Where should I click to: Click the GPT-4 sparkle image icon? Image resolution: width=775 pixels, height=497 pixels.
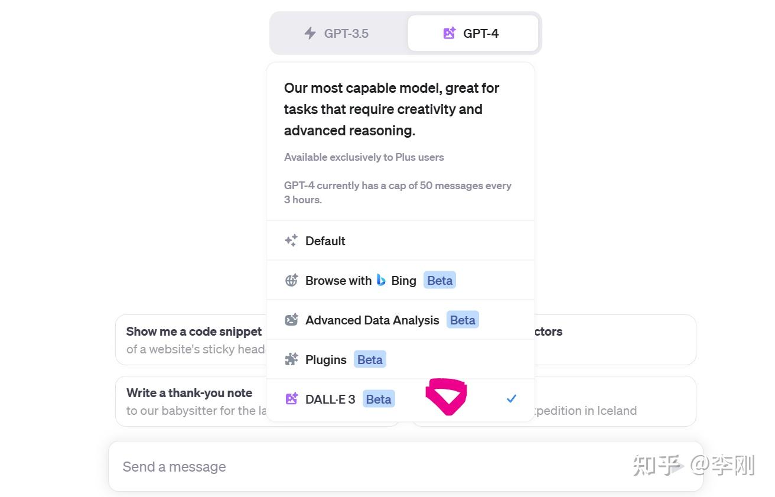449,33
